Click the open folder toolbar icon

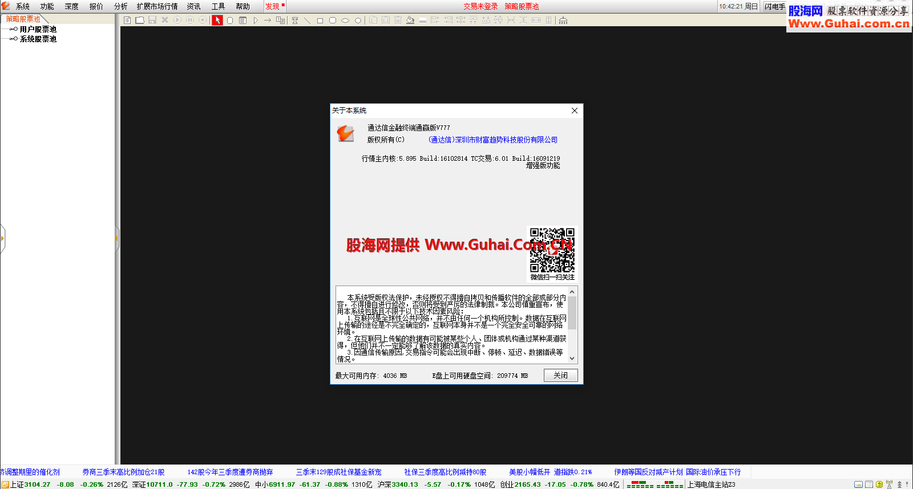pos(140,20)
